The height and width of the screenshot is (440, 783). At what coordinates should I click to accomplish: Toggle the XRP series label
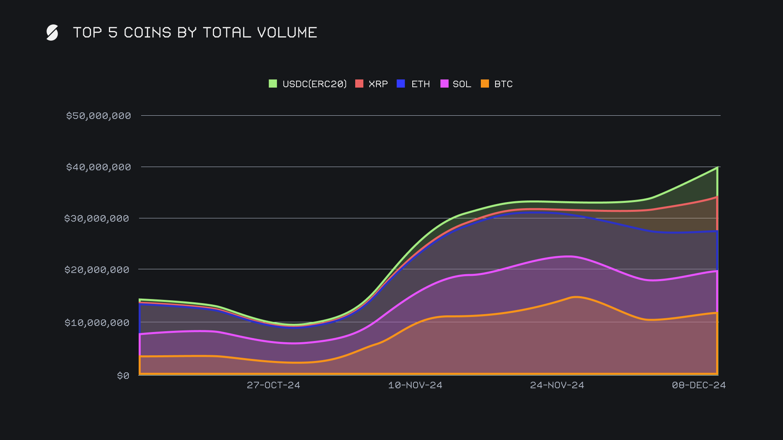click(x=378, y=84)
